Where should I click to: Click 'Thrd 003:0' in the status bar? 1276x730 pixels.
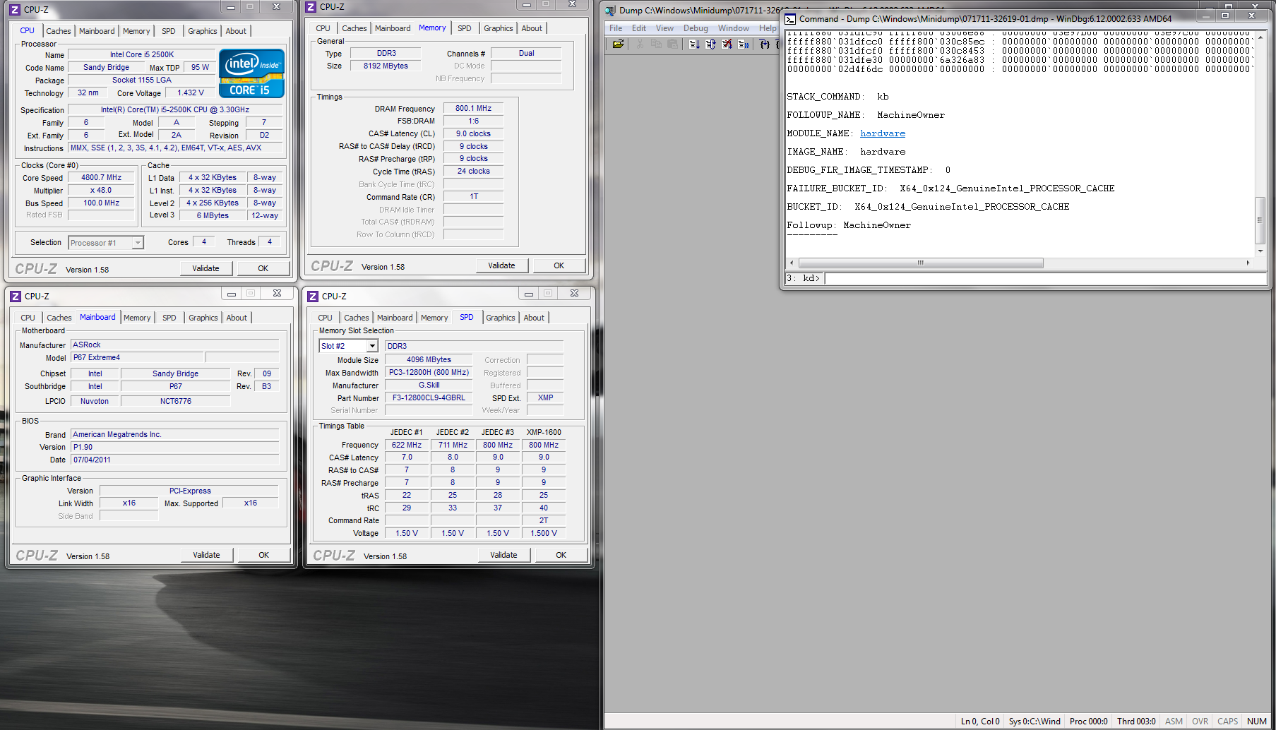(x=1136, y=722)
